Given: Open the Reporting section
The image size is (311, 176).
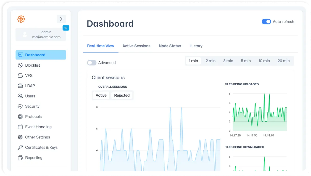Looking at the screenshot, I should pos(34,158).
